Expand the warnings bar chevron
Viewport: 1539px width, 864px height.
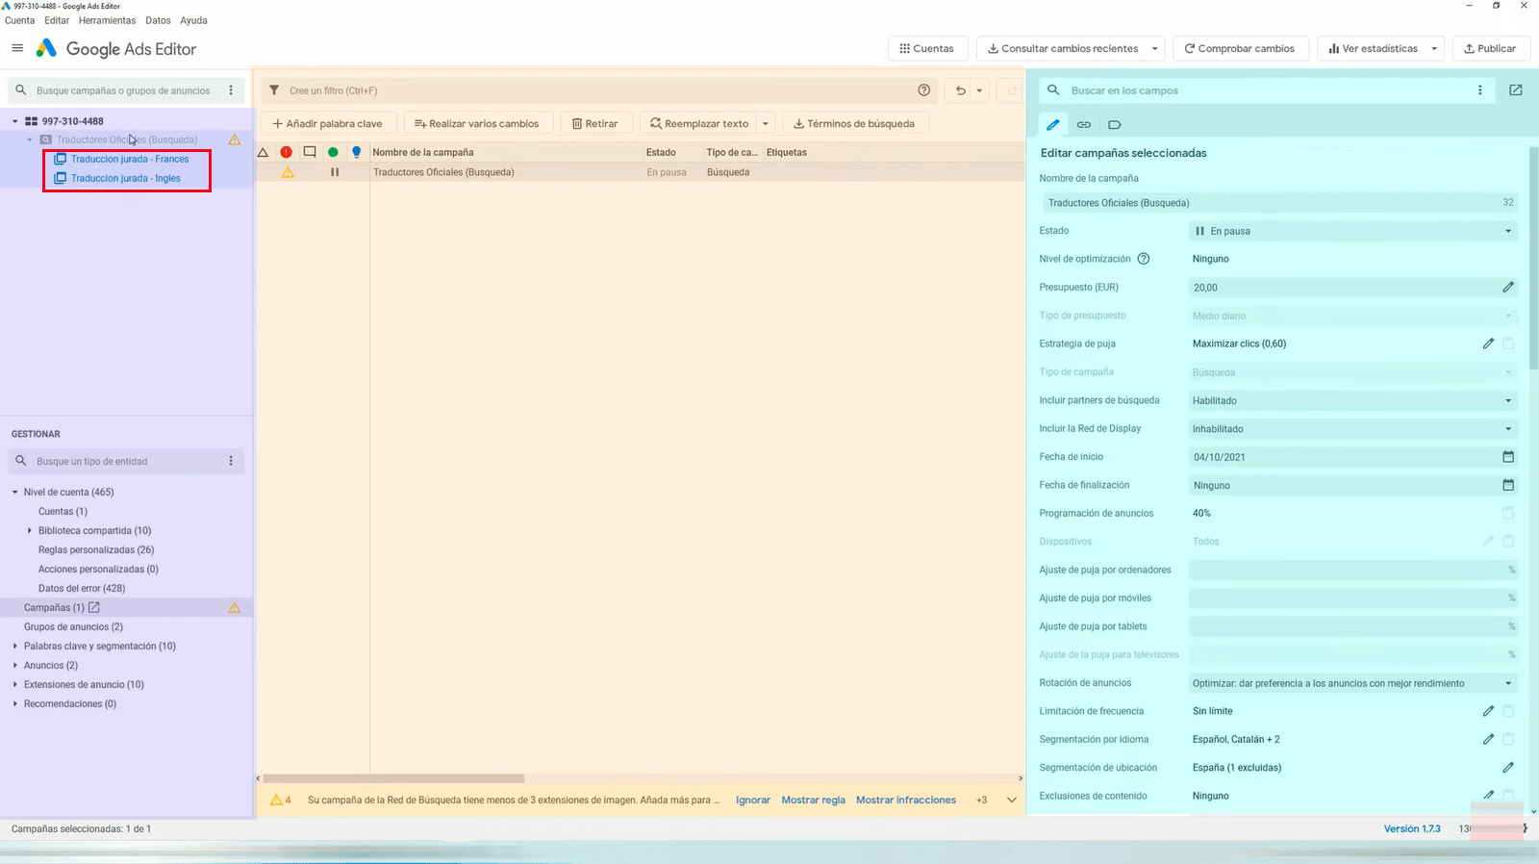tap(1012, 800)
